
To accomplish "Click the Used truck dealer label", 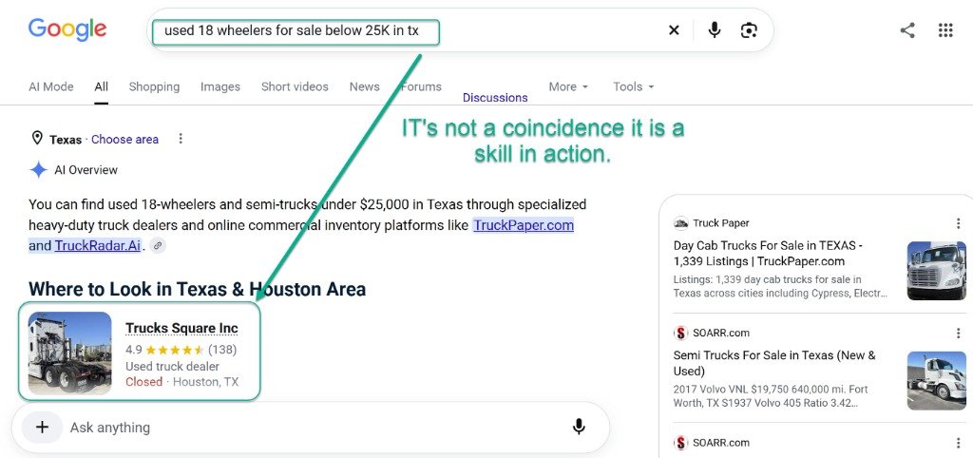I will tap(173, 366).
